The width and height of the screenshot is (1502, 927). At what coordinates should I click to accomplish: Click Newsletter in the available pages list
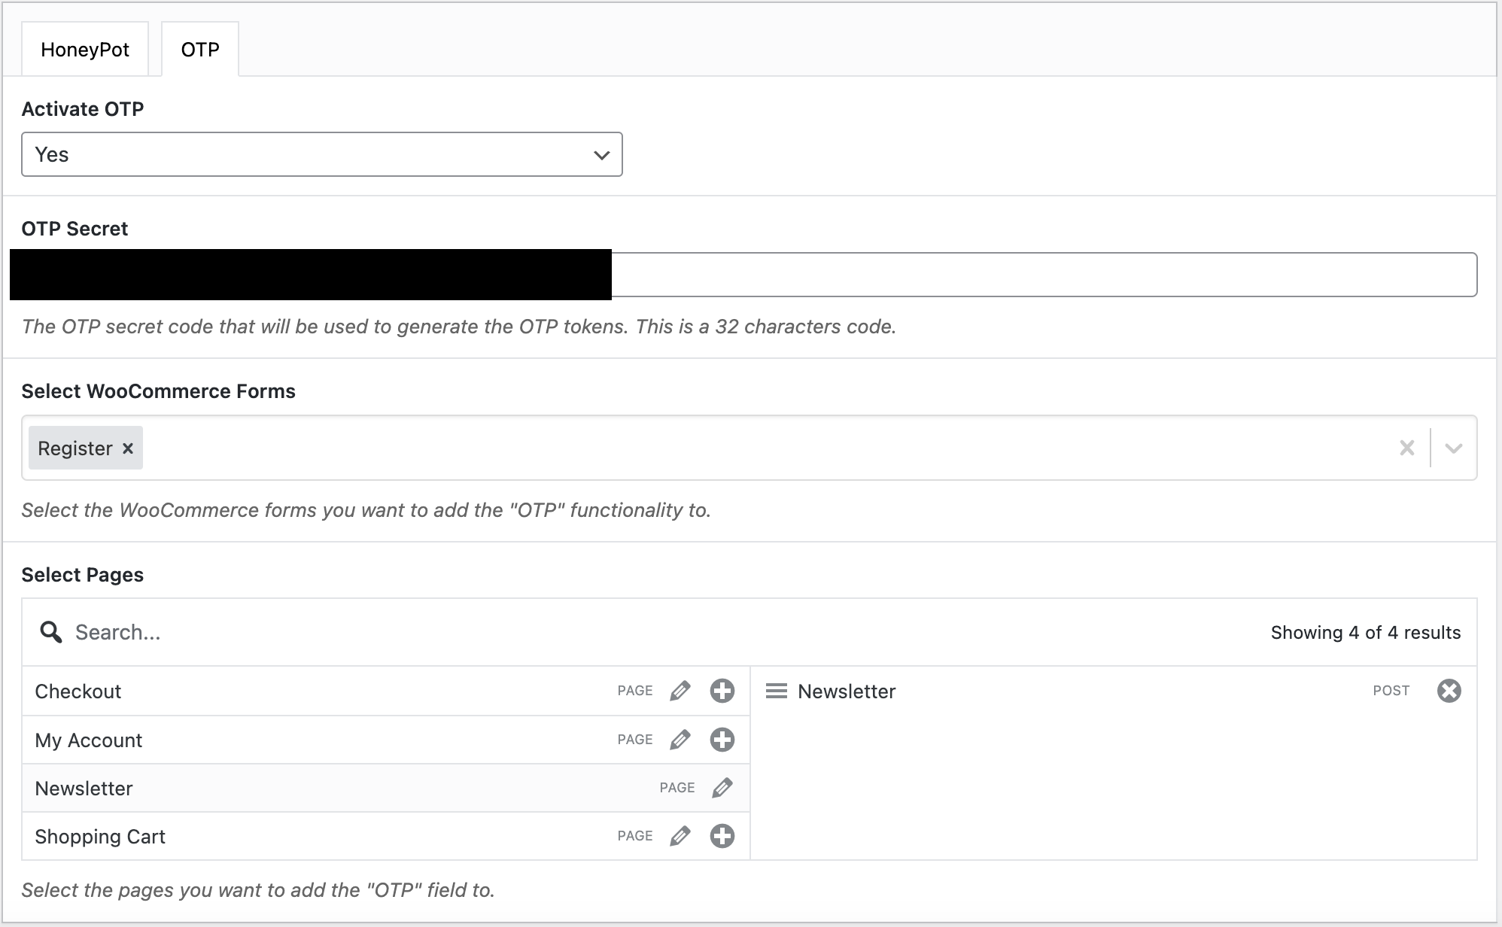[84, 789]
